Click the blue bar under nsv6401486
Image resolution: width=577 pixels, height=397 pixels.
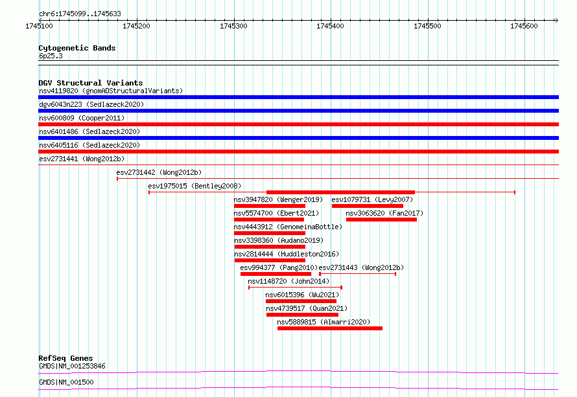298,138
